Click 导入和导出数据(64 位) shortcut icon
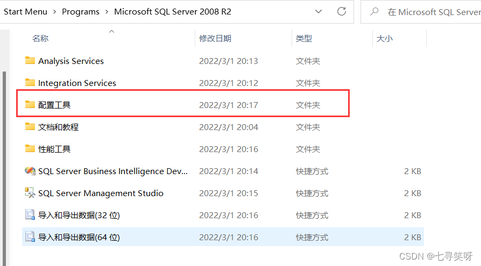Screen dimensions: 481x266 tap(30, 236)
